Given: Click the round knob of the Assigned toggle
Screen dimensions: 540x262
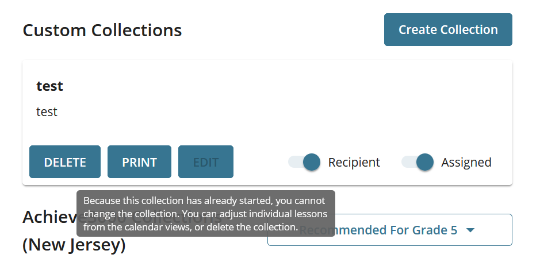Looking at the screenshot, I should tap(425, 162).
